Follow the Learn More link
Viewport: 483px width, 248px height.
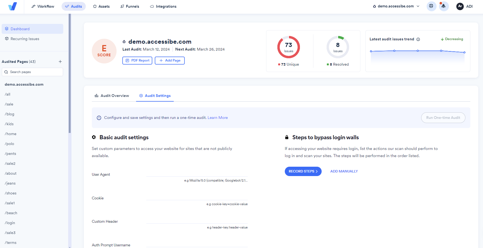click(218, 118)
